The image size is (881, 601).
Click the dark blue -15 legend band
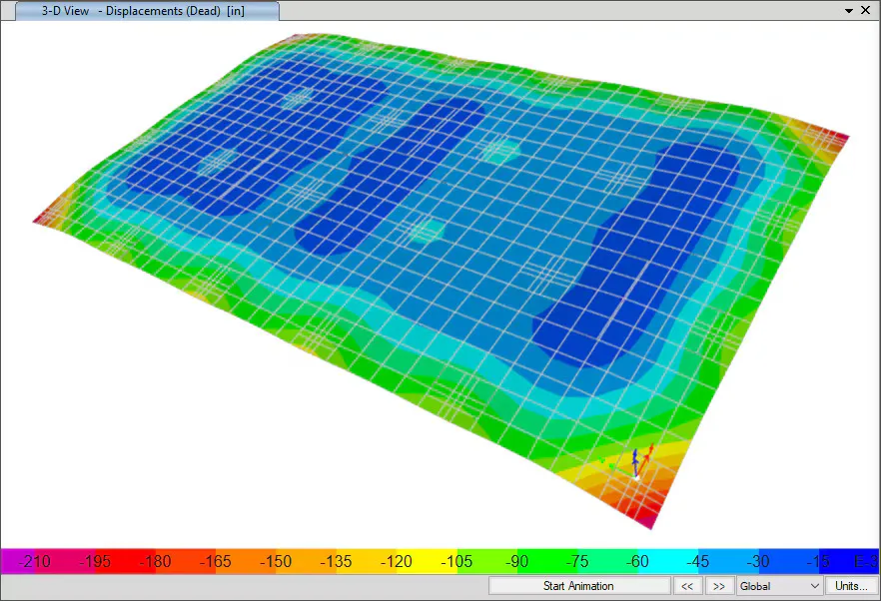click(x=814, y=561)
